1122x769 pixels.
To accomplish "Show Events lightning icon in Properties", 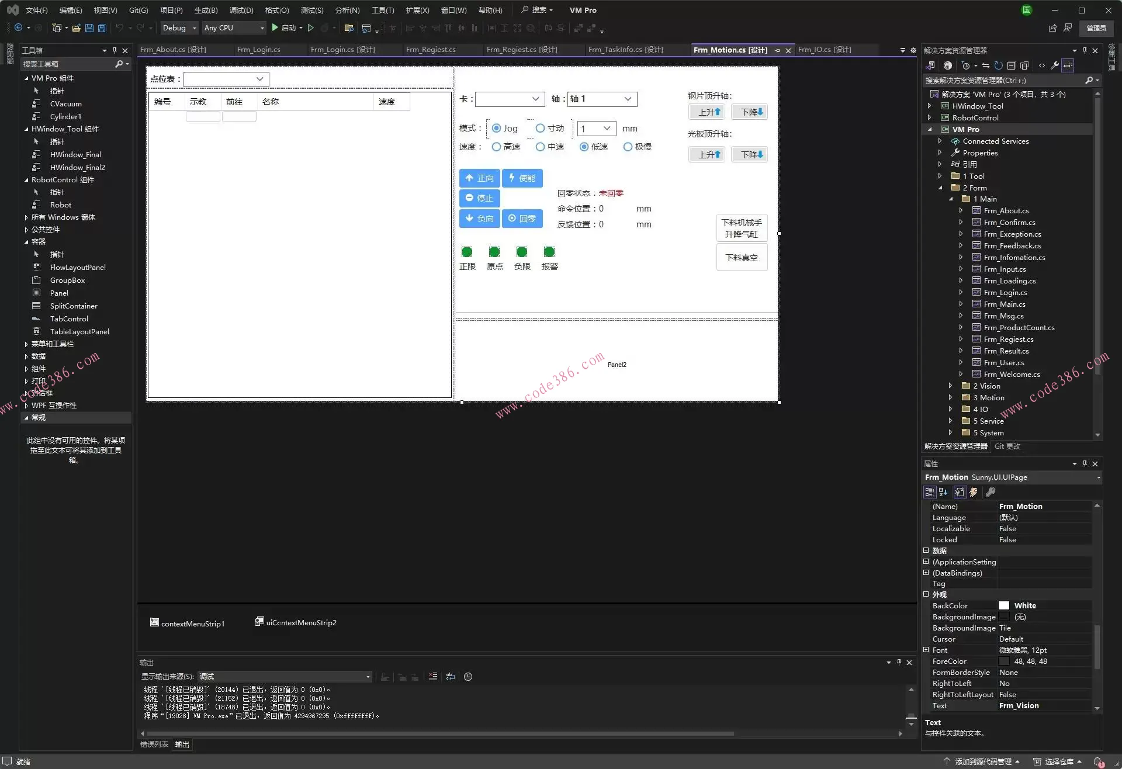I will click(974, 492).
